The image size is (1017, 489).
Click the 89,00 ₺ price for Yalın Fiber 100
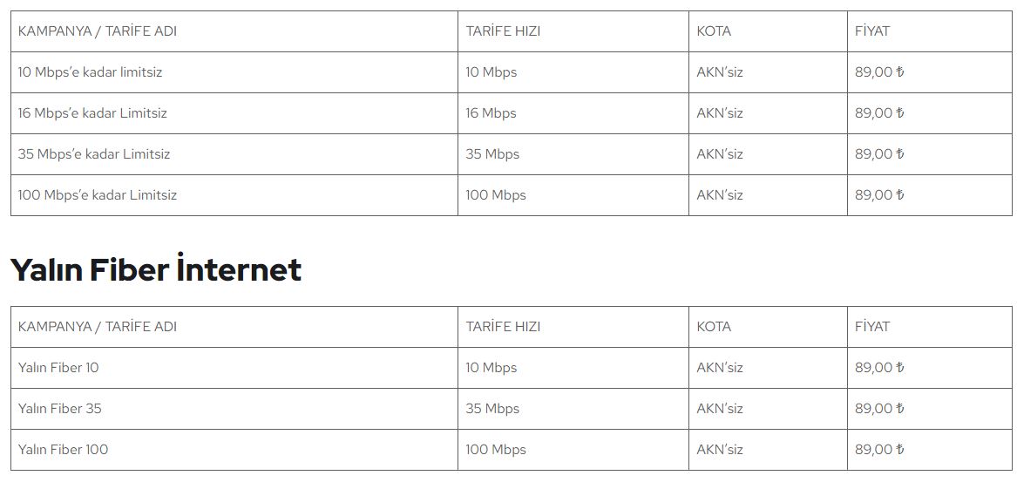(878, 449)
